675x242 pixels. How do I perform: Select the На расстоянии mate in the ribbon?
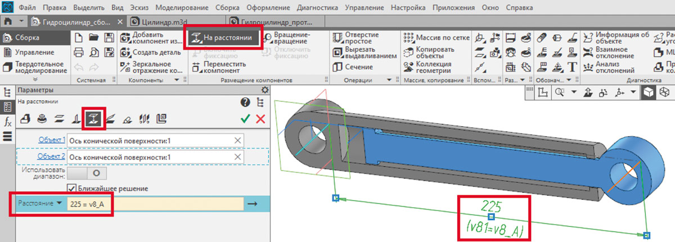(x=224, y=38)
